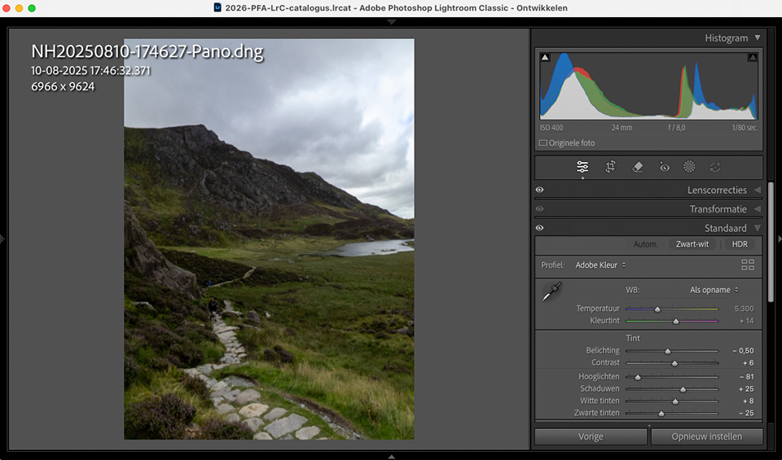Show the left panel arrow
The image size is (782, 460).
tap(2, 239)
